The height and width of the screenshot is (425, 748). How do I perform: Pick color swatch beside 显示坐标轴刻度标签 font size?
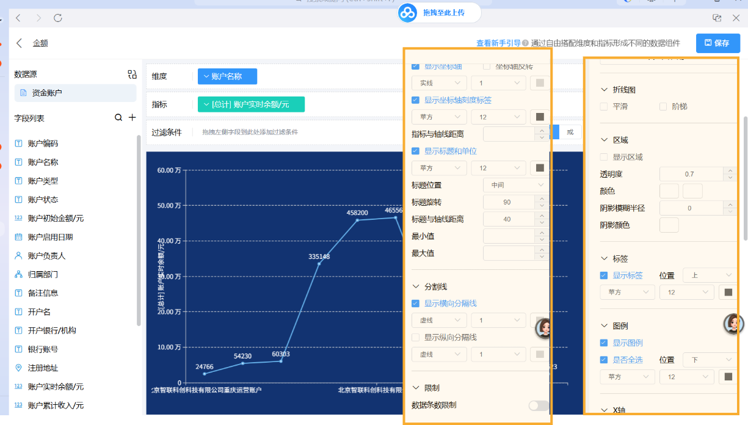(x=540, y=117)
